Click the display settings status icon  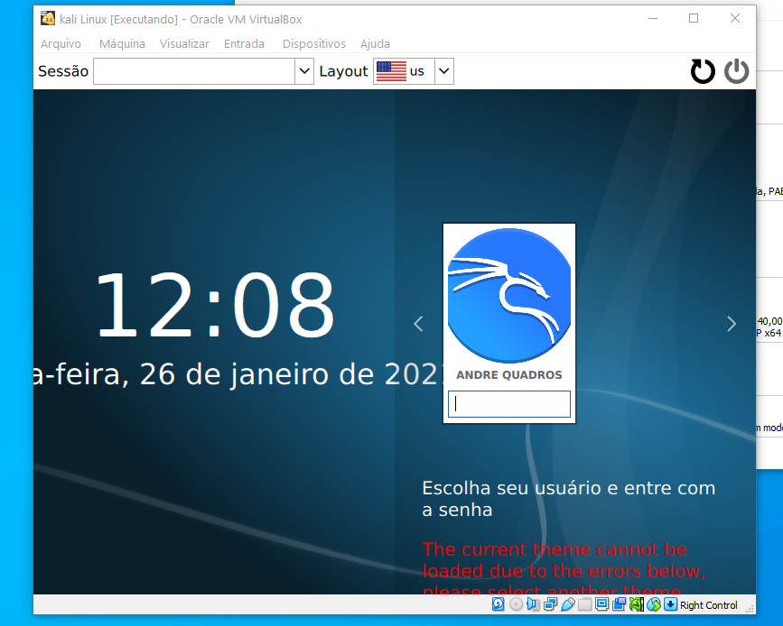[601, 604]
